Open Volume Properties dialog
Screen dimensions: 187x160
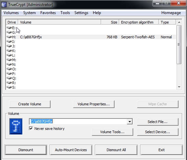pos(93,104)
